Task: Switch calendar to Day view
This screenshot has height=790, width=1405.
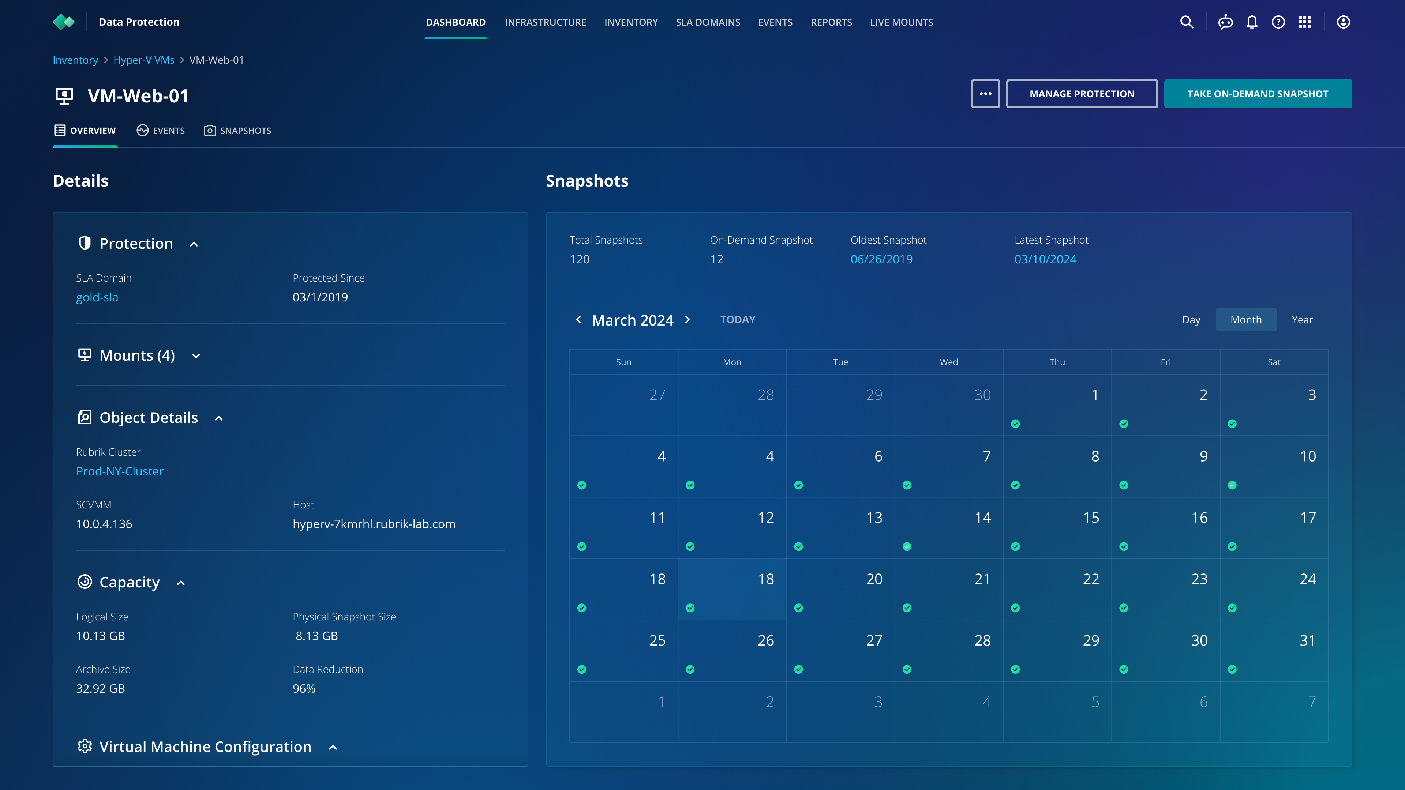Action: (x=1191, y=320)
